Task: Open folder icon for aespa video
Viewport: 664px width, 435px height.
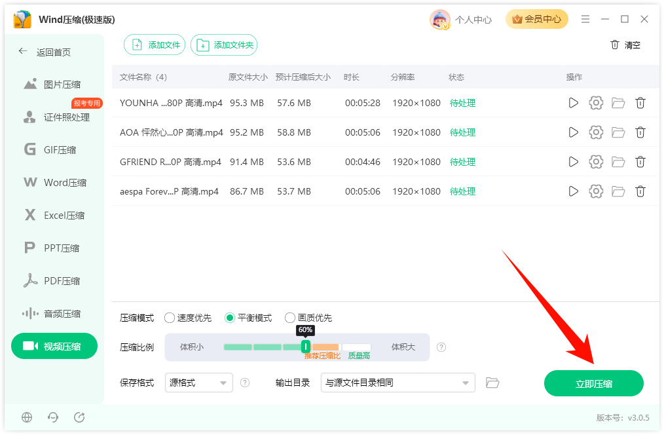Action: point(618,191)
